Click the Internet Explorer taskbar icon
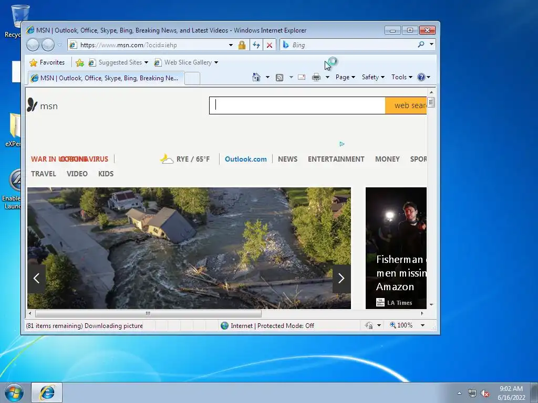This screenshot has height=403, width=538. 47,393
